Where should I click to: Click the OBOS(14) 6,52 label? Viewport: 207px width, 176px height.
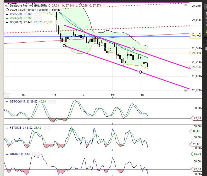click(x=20, y=154)
